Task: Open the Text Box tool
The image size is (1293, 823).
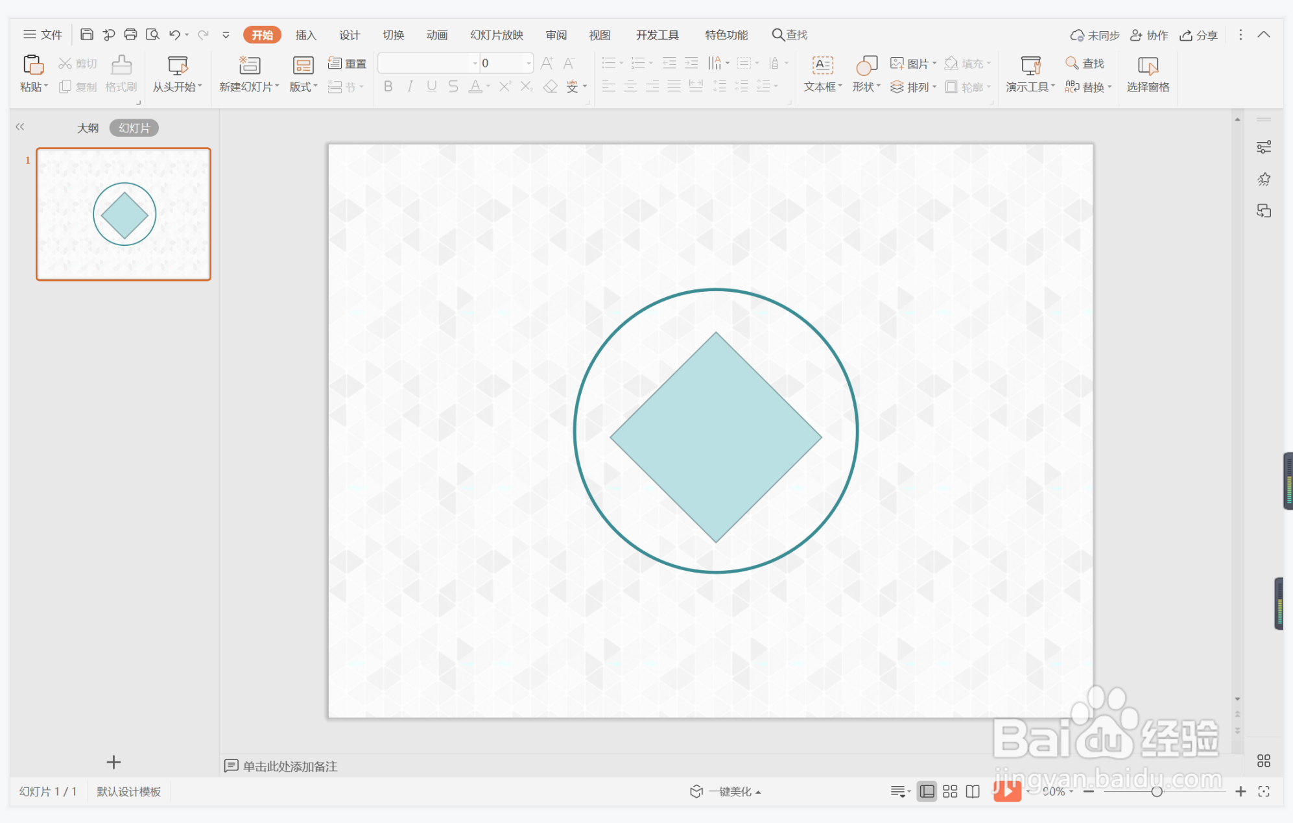Action: (822, 65)
